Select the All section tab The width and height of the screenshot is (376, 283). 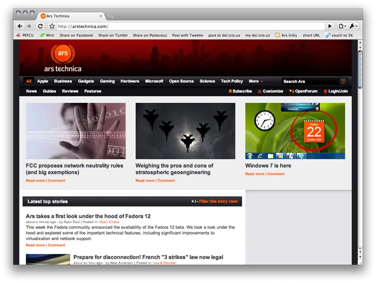[29, 81]
